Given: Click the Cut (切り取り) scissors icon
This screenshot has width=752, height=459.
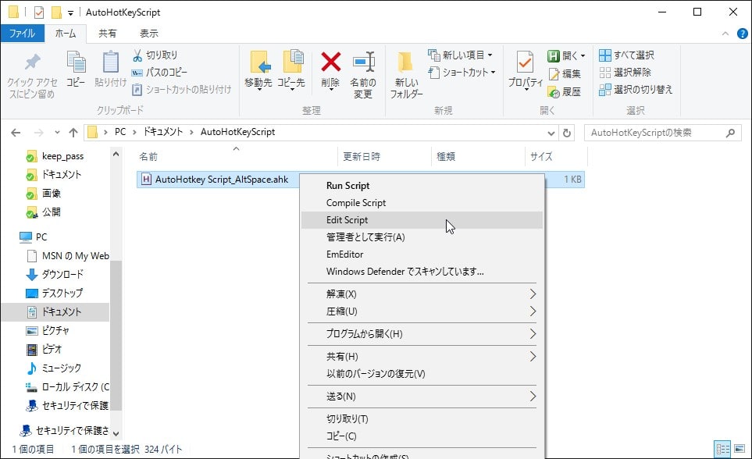Looking at the screenshot, I should click(x=137, y=55).
